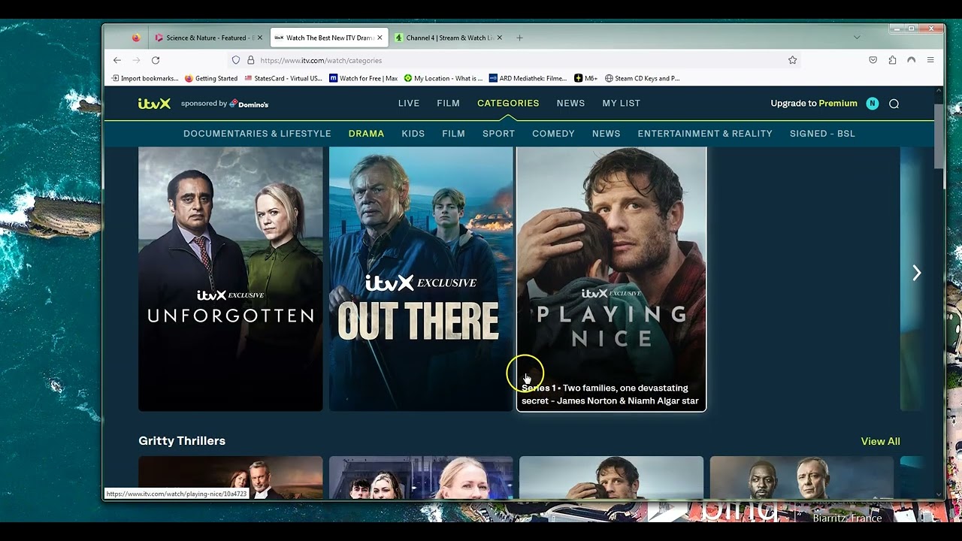Open the Steam CD Keys bookmark
The image size is (962, 541).
tap(642, 78)
